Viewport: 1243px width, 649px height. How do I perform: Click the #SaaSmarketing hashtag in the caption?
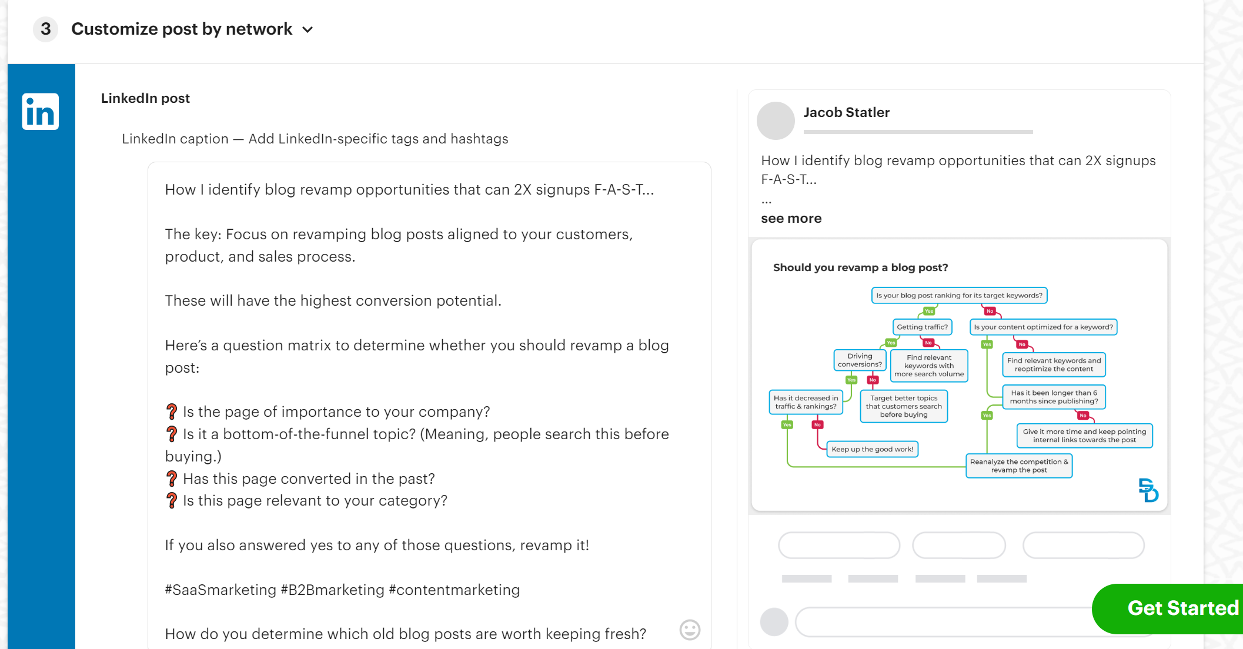point(218,590)
